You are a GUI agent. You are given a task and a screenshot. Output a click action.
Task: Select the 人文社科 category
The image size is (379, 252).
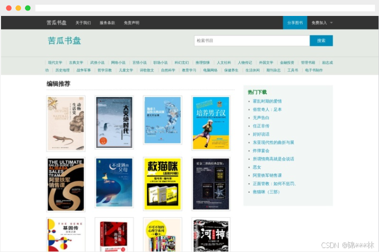tap(224, 62)
